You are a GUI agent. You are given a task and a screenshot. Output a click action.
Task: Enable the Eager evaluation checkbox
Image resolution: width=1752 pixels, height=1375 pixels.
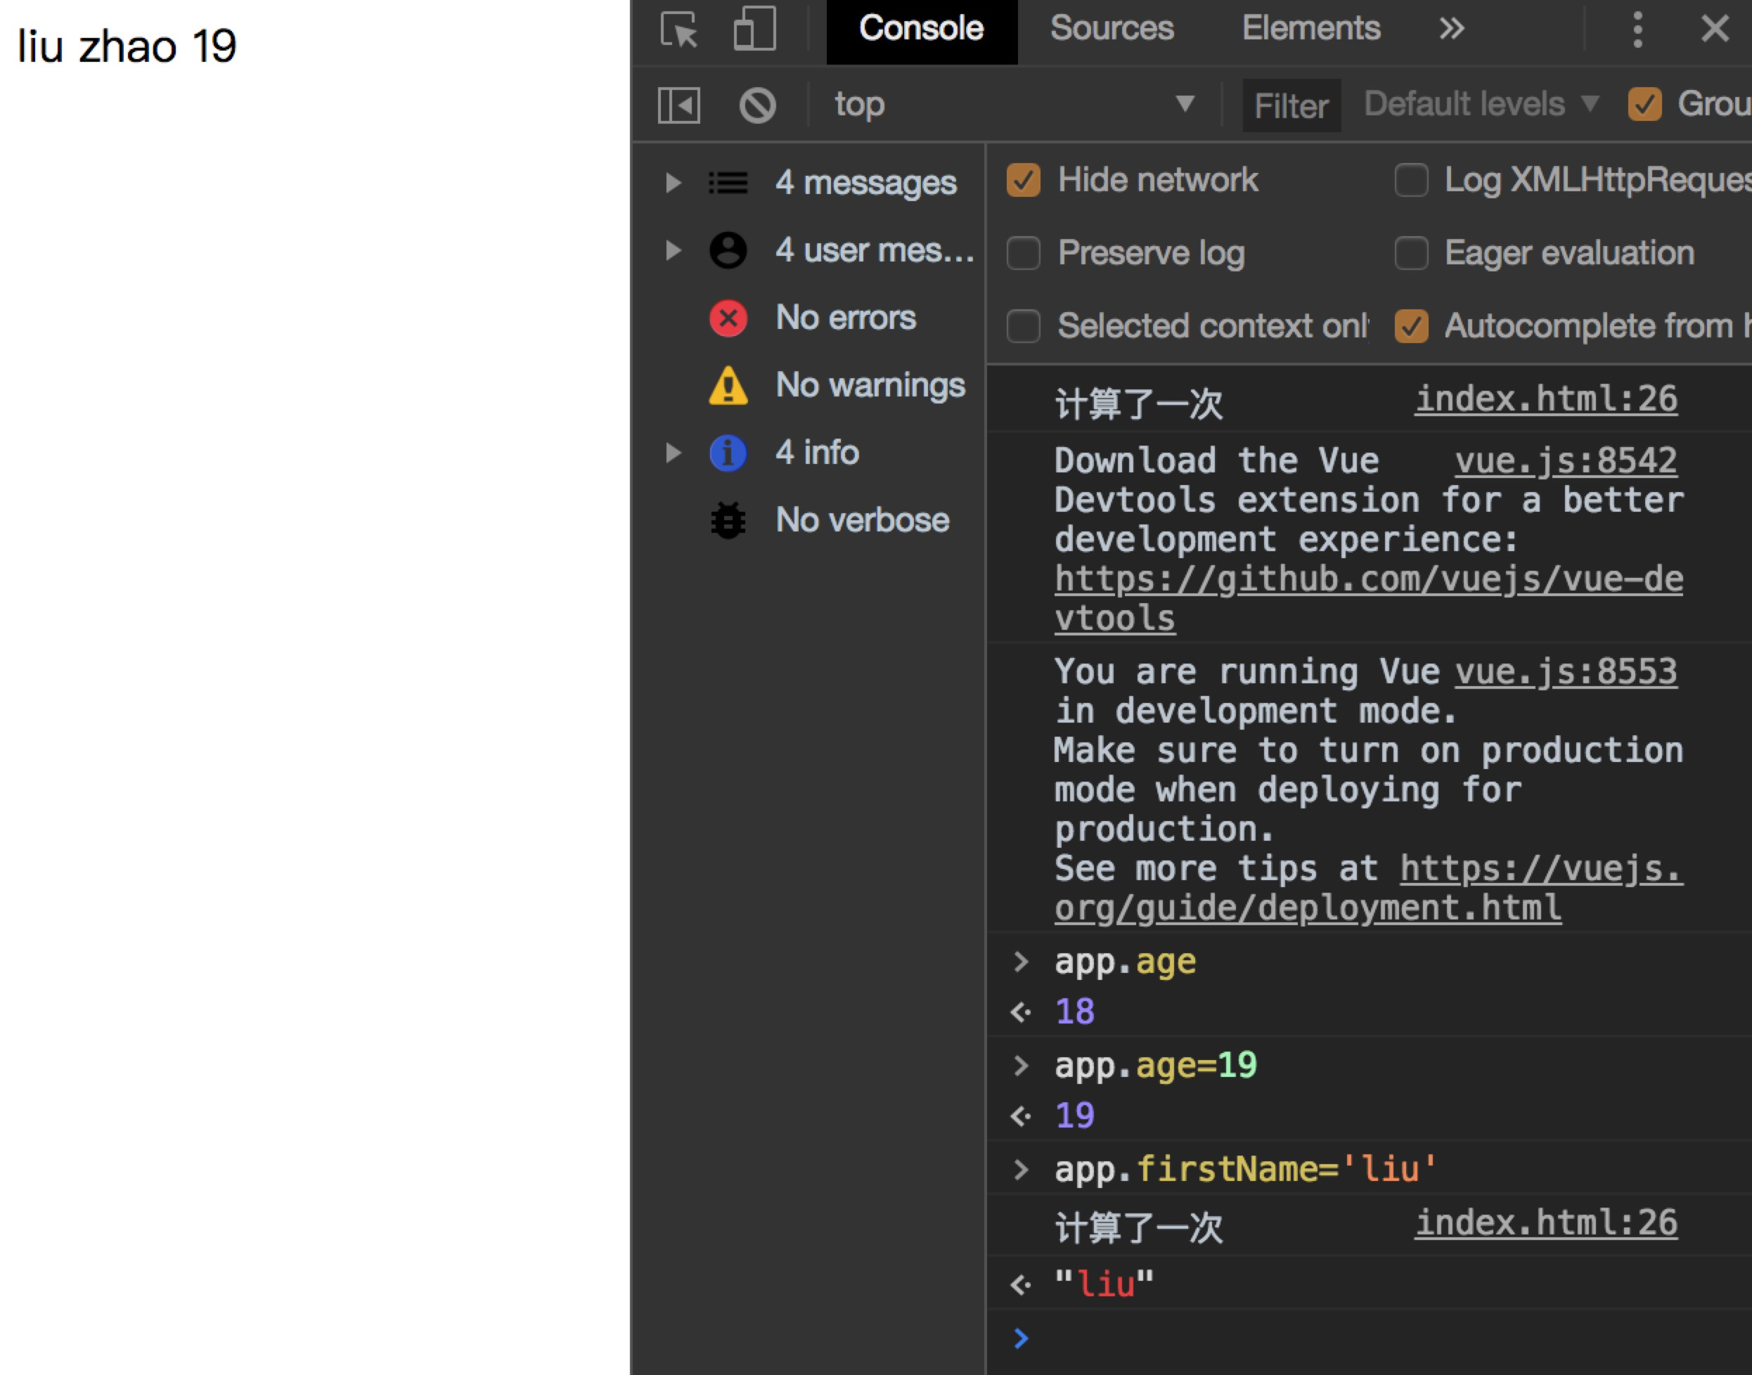click(1410, 253)
